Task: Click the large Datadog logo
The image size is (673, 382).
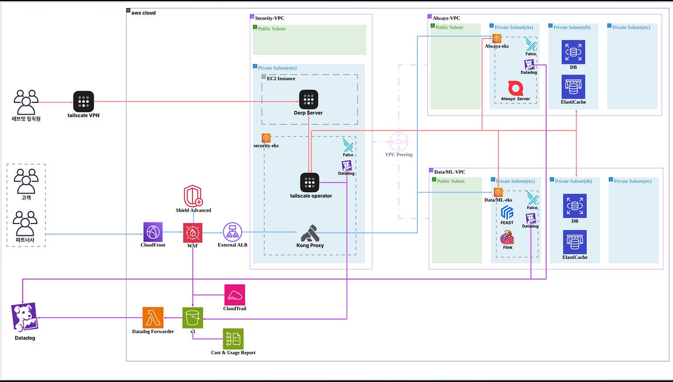Action: (x=24, y=318)
